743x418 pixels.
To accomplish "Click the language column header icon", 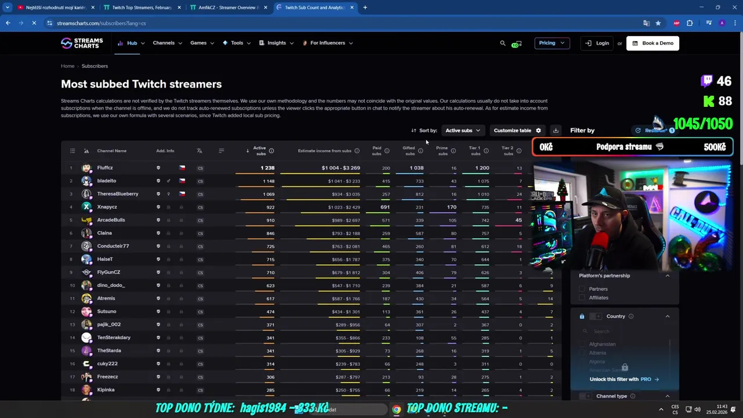I will (x=199, y=151).
